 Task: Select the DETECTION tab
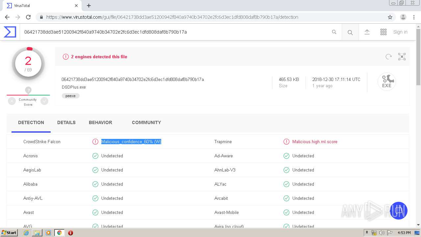(31, 122)
